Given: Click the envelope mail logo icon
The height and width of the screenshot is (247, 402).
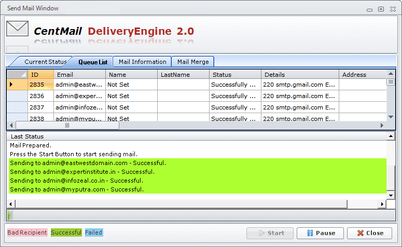Looking at the screenshot, I should (17, 29).
